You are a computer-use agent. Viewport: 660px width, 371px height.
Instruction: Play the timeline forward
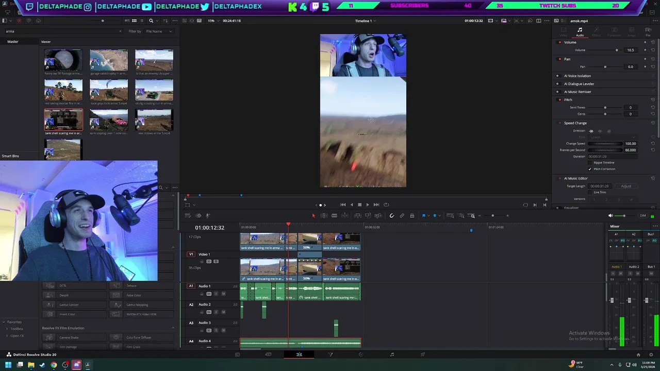(x=368, y=205)
